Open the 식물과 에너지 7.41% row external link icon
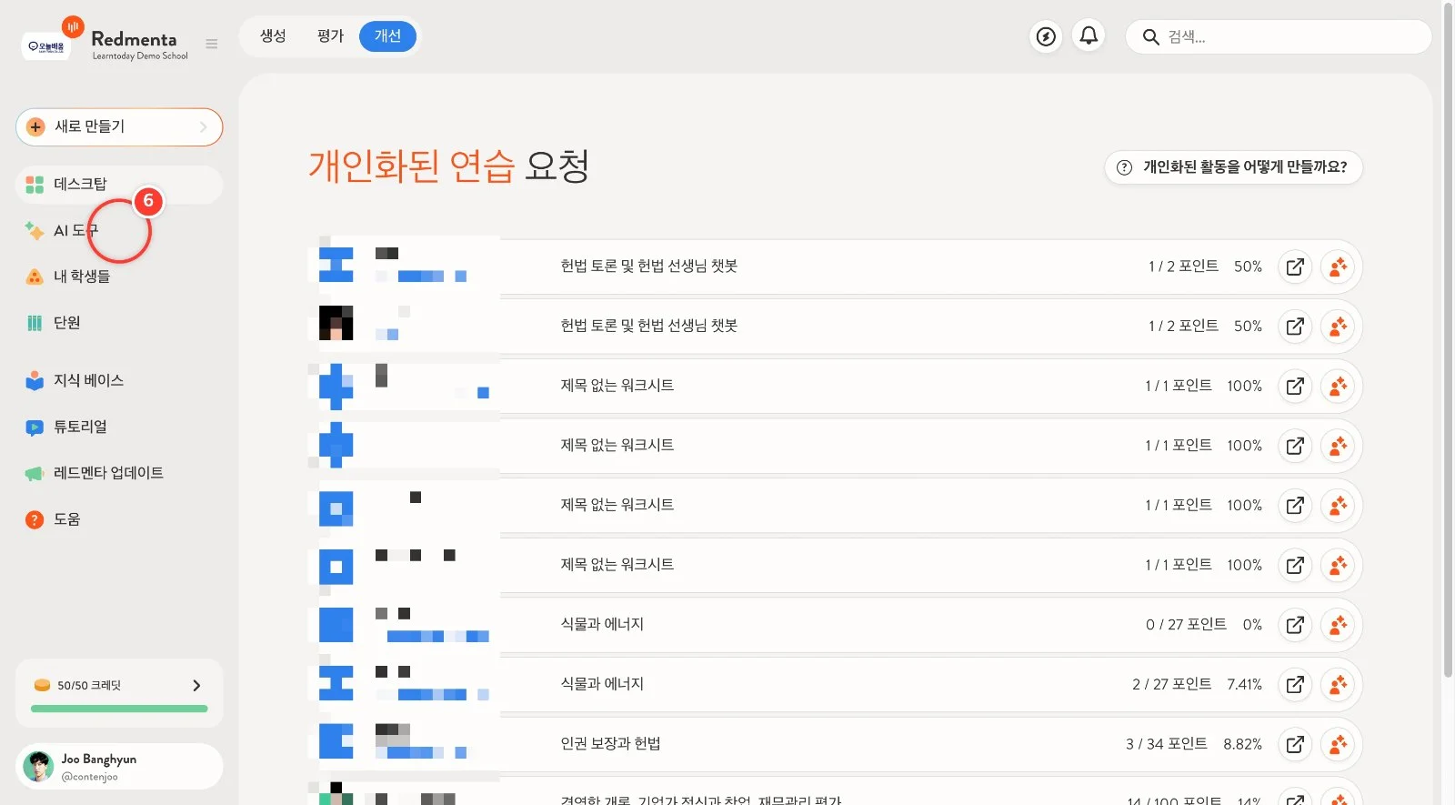 (x=1295, y=684)
